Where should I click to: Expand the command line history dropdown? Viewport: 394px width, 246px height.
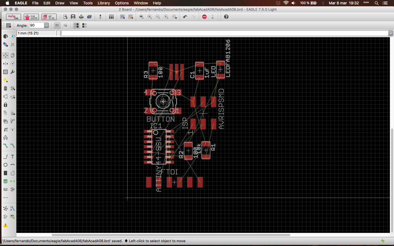[x=391, y=33]
